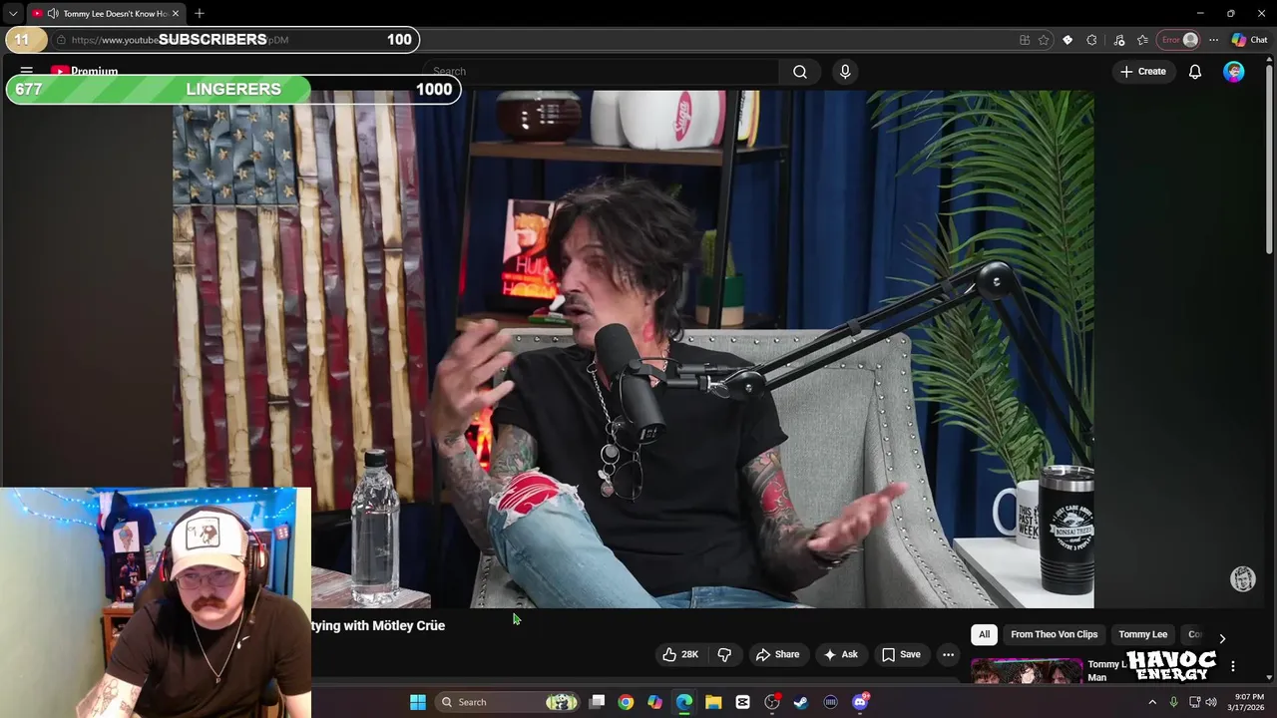Open Steam from taskbar

tap(801, 702)
